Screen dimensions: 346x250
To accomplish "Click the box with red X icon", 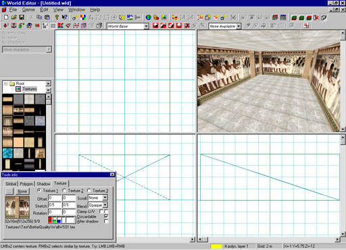I will pos(316,18).
